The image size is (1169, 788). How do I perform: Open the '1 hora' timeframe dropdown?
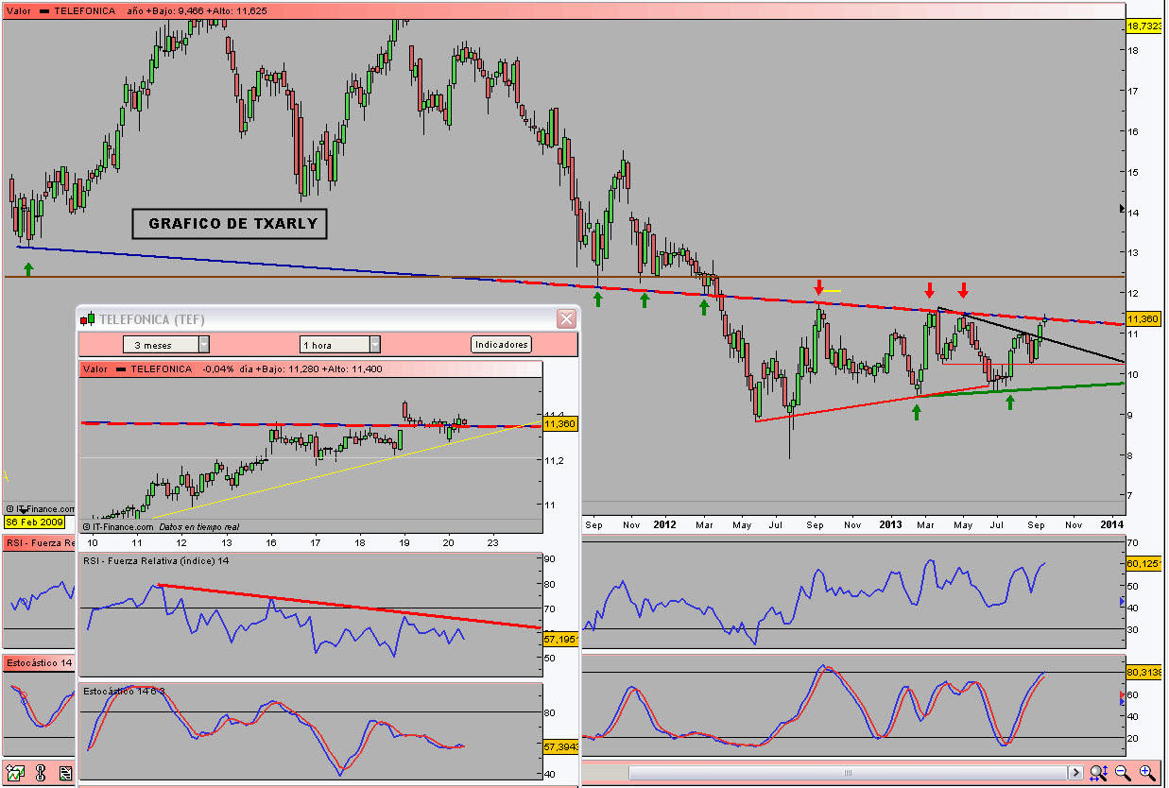click(374, 345)
